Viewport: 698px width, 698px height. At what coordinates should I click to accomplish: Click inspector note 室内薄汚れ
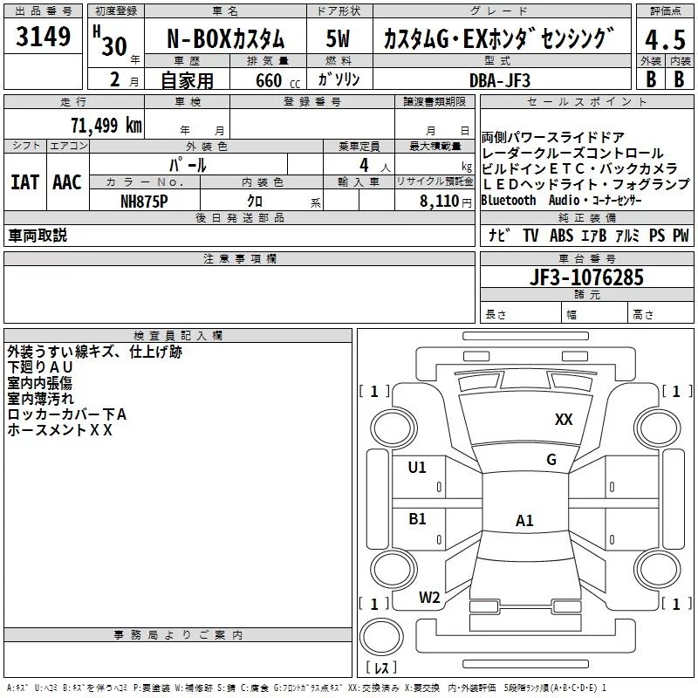pyautogui.click(x=40, y=399)
